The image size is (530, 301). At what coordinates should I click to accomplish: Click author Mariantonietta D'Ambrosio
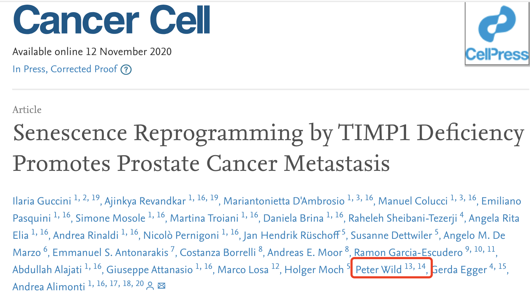coord(284,201)
